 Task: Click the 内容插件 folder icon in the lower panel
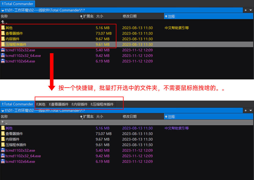coord(3,139)
